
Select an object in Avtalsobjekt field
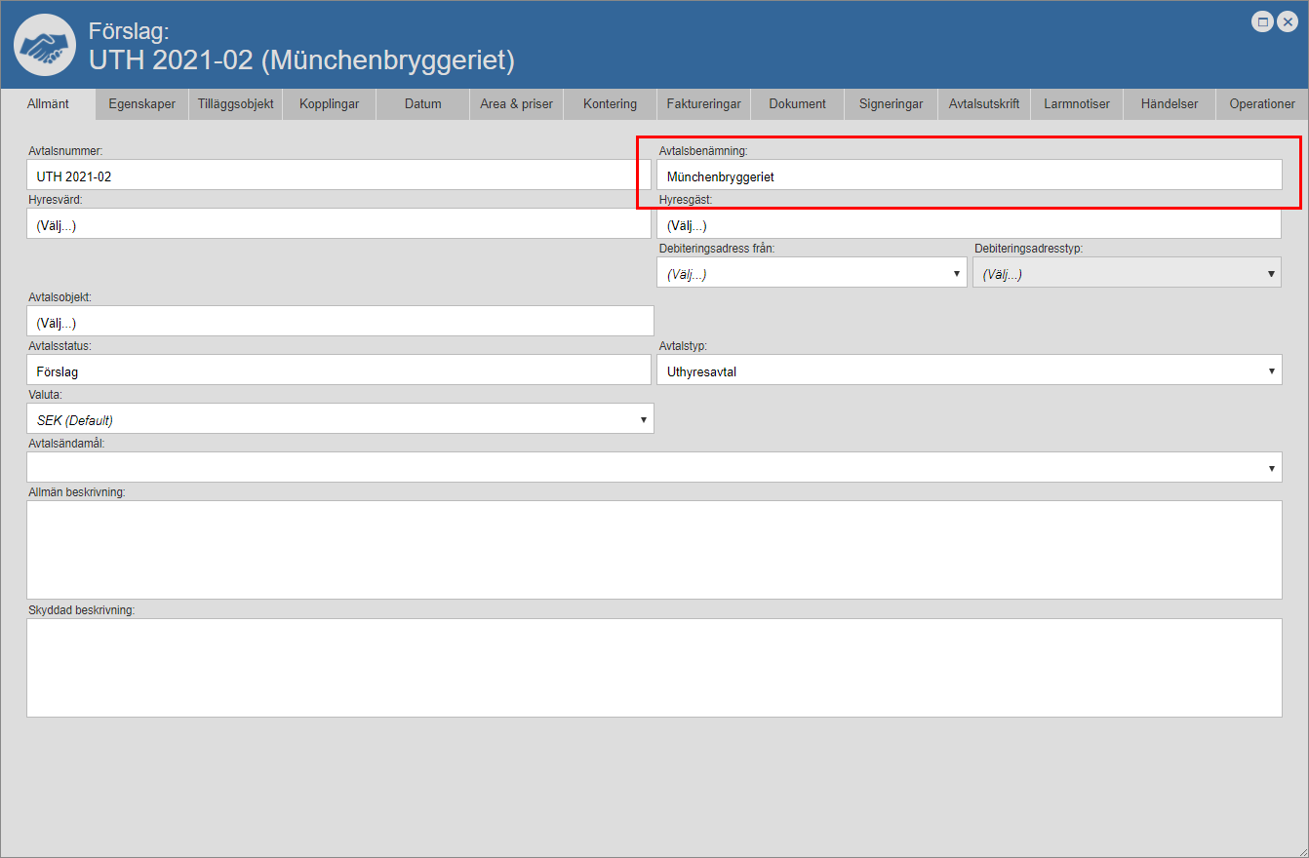(x=339, y=322)
